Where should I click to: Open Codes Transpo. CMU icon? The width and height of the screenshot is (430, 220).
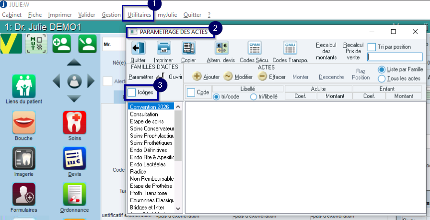(x=290, y=48)
